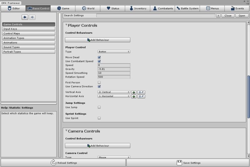This screenshot has height=167, width=250.
Task: Open the Inventory tab
Action: coord(138,8)
